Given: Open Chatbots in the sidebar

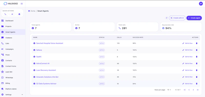Looking at the screenshot, I should pyautogui.click(x=13, y=38).
